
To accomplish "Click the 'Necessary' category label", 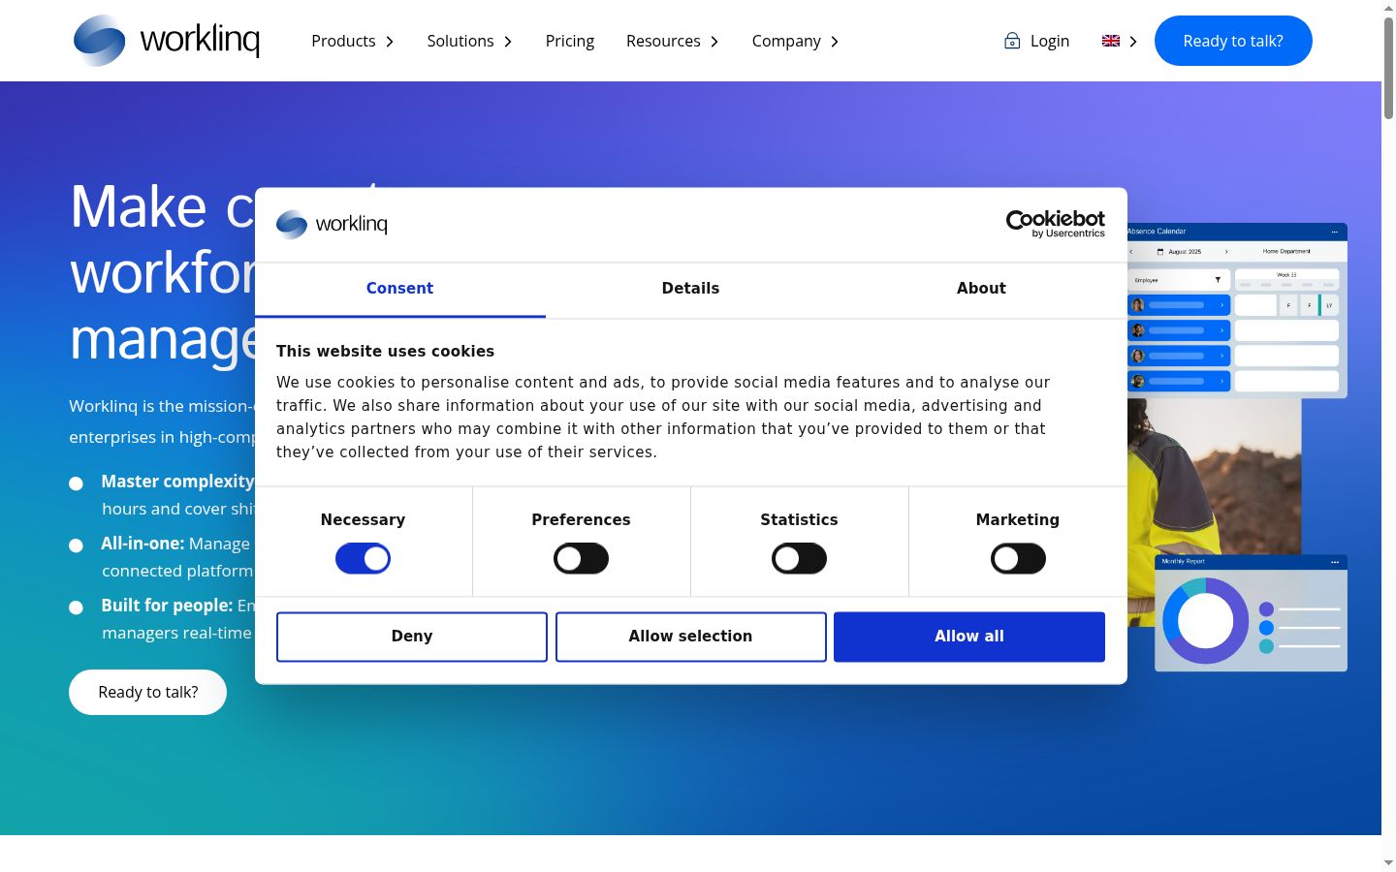I will pos(363,519).
